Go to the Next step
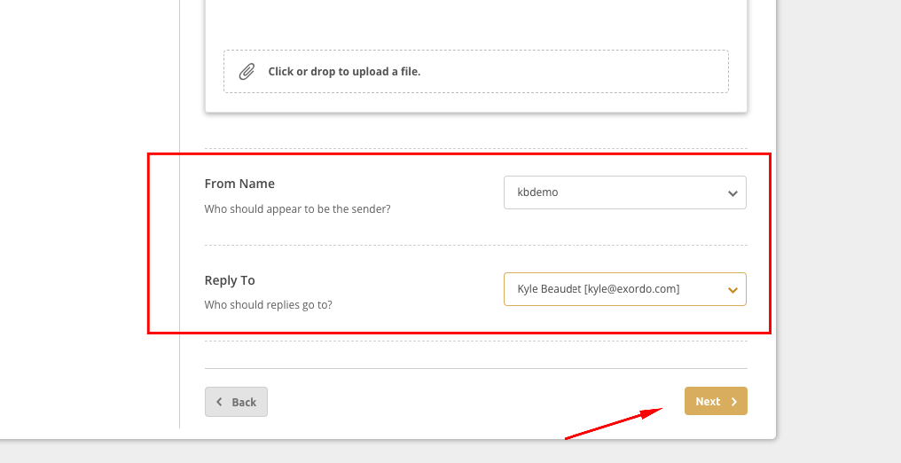Viewport: 901px width, 463px height. (x=716, y=401)
